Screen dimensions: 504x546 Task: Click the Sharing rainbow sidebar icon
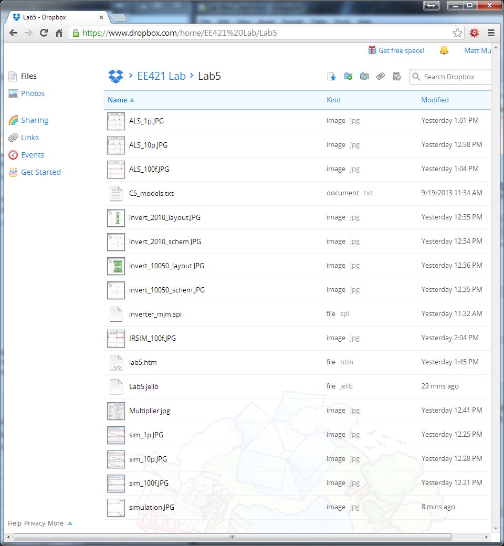[x=13, y=120]
